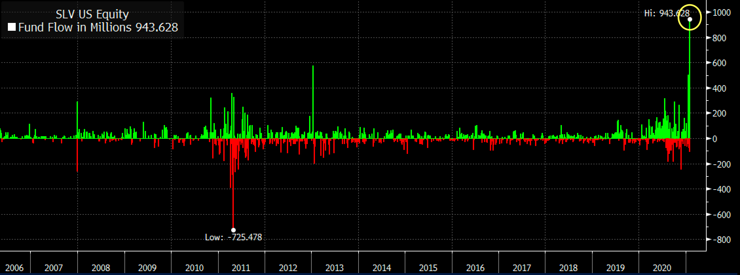This screenshot has height=275, width=740.
Task: Click the 2009 year label on axis
Action: click(x=147, y=268)
